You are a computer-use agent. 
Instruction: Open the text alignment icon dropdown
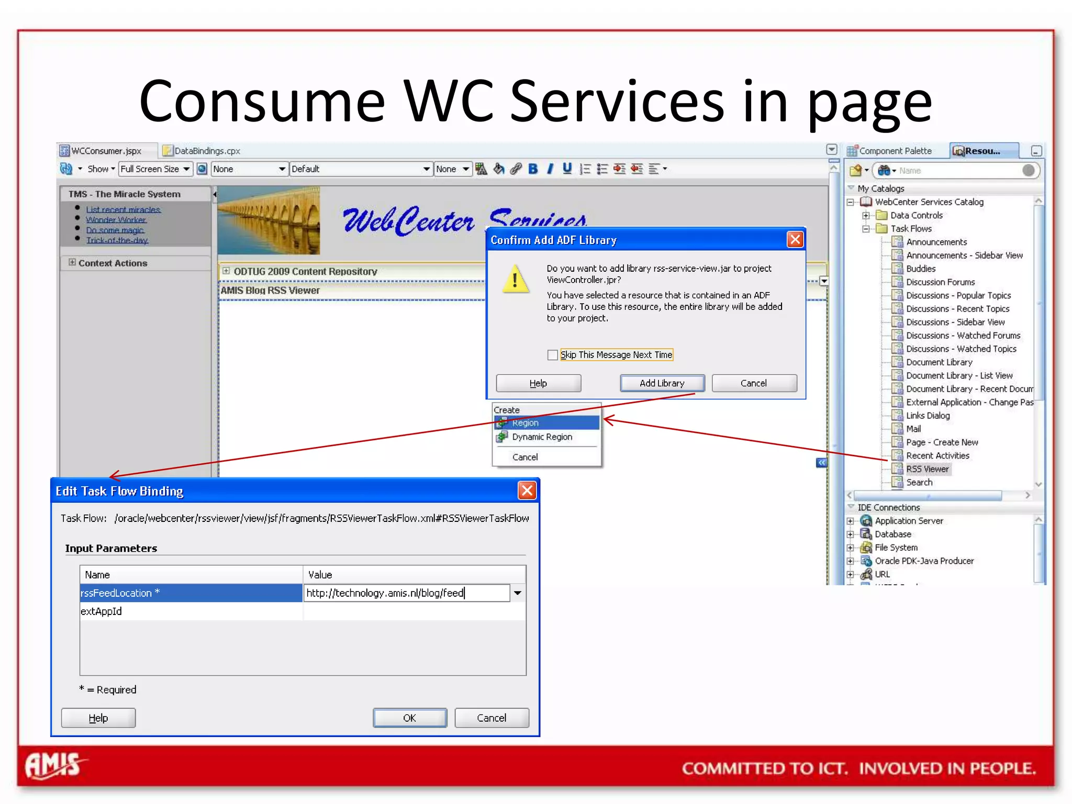(x=657, y=169)
